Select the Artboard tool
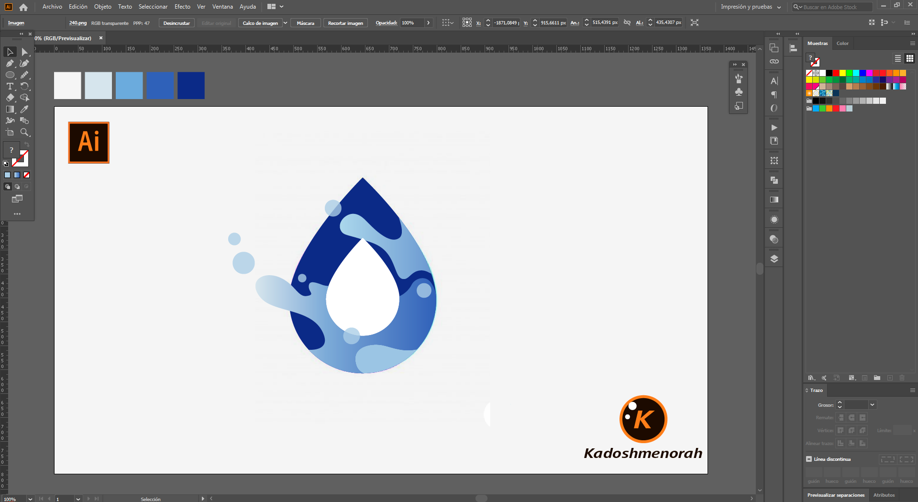 point(10,132)
